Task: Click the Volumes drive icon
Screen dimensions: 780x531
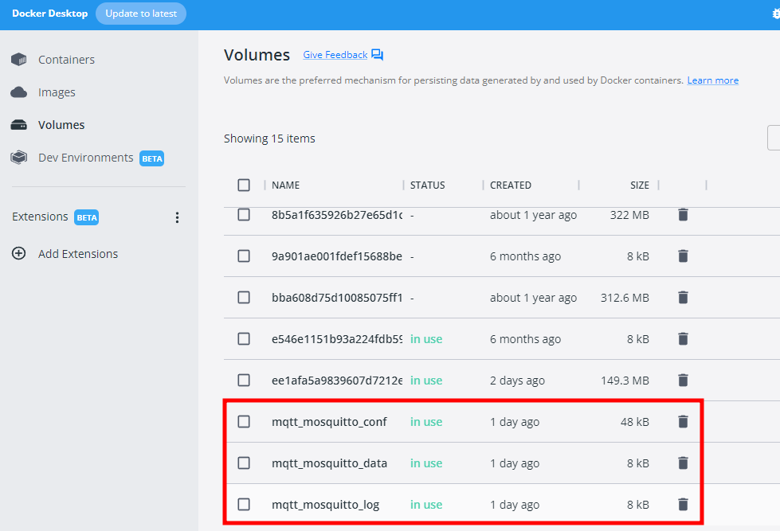Action: coord(19,125)
